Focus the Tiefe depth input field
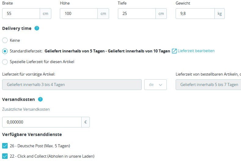 (137, 14)
